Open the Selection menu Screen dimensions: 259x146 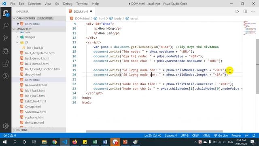(34, 4)
